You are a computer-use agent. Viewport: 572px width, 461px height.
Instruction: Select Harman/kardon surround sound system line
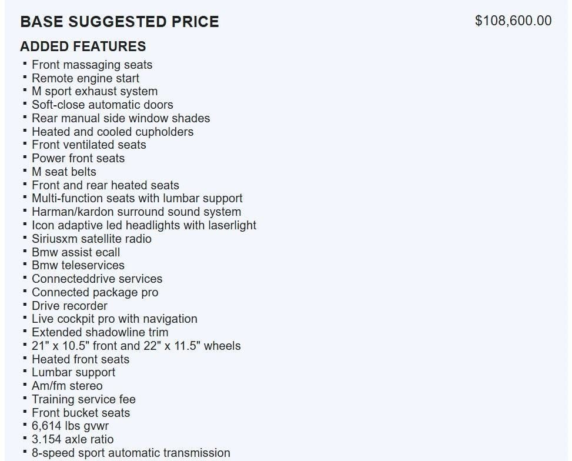136,212
